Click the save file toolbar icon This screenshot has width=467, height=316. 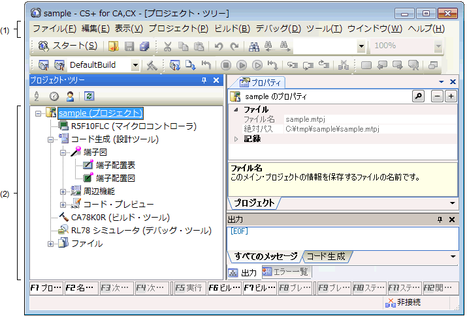(x=129, y=46)
